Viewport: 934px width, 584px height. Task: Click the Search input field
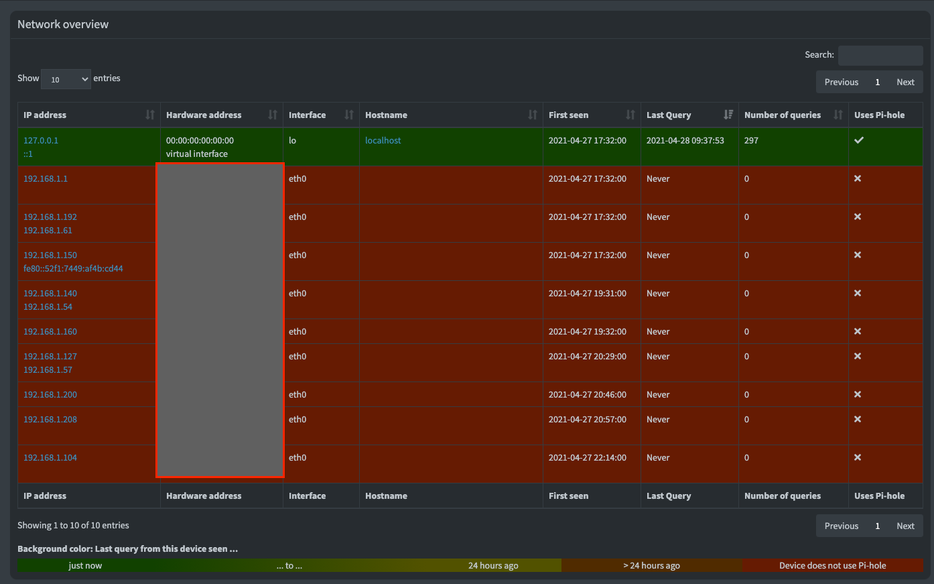click(880, 55)
